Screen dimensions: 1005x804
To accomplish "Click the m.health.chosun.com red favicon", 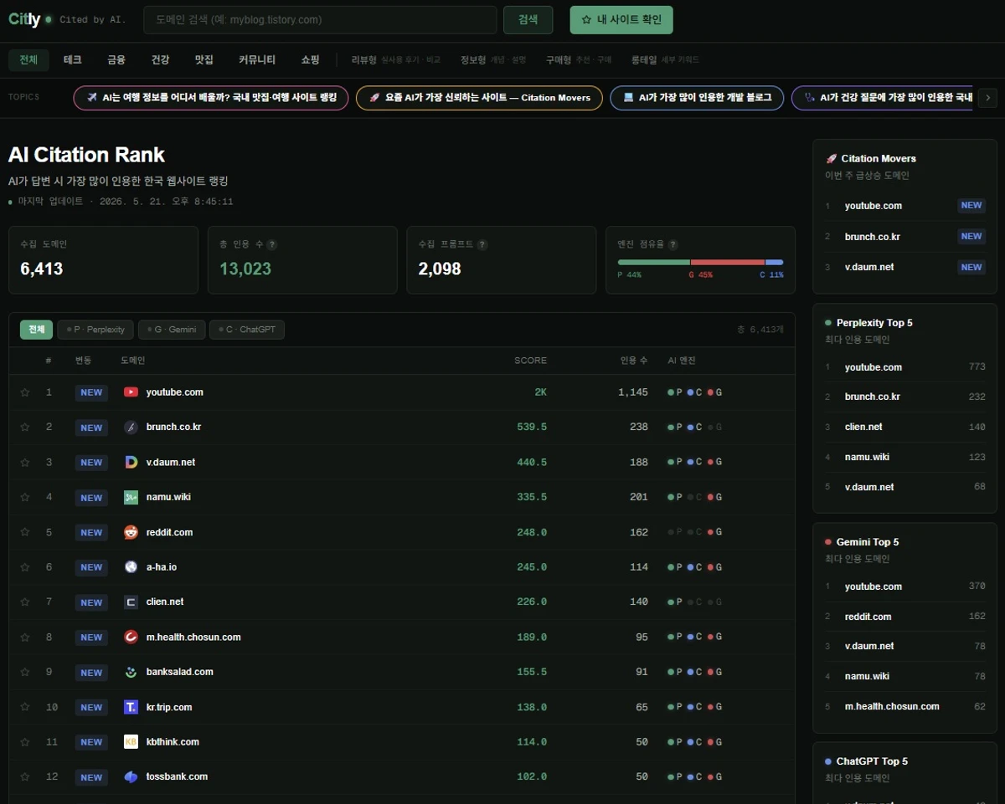I will 131,637.
